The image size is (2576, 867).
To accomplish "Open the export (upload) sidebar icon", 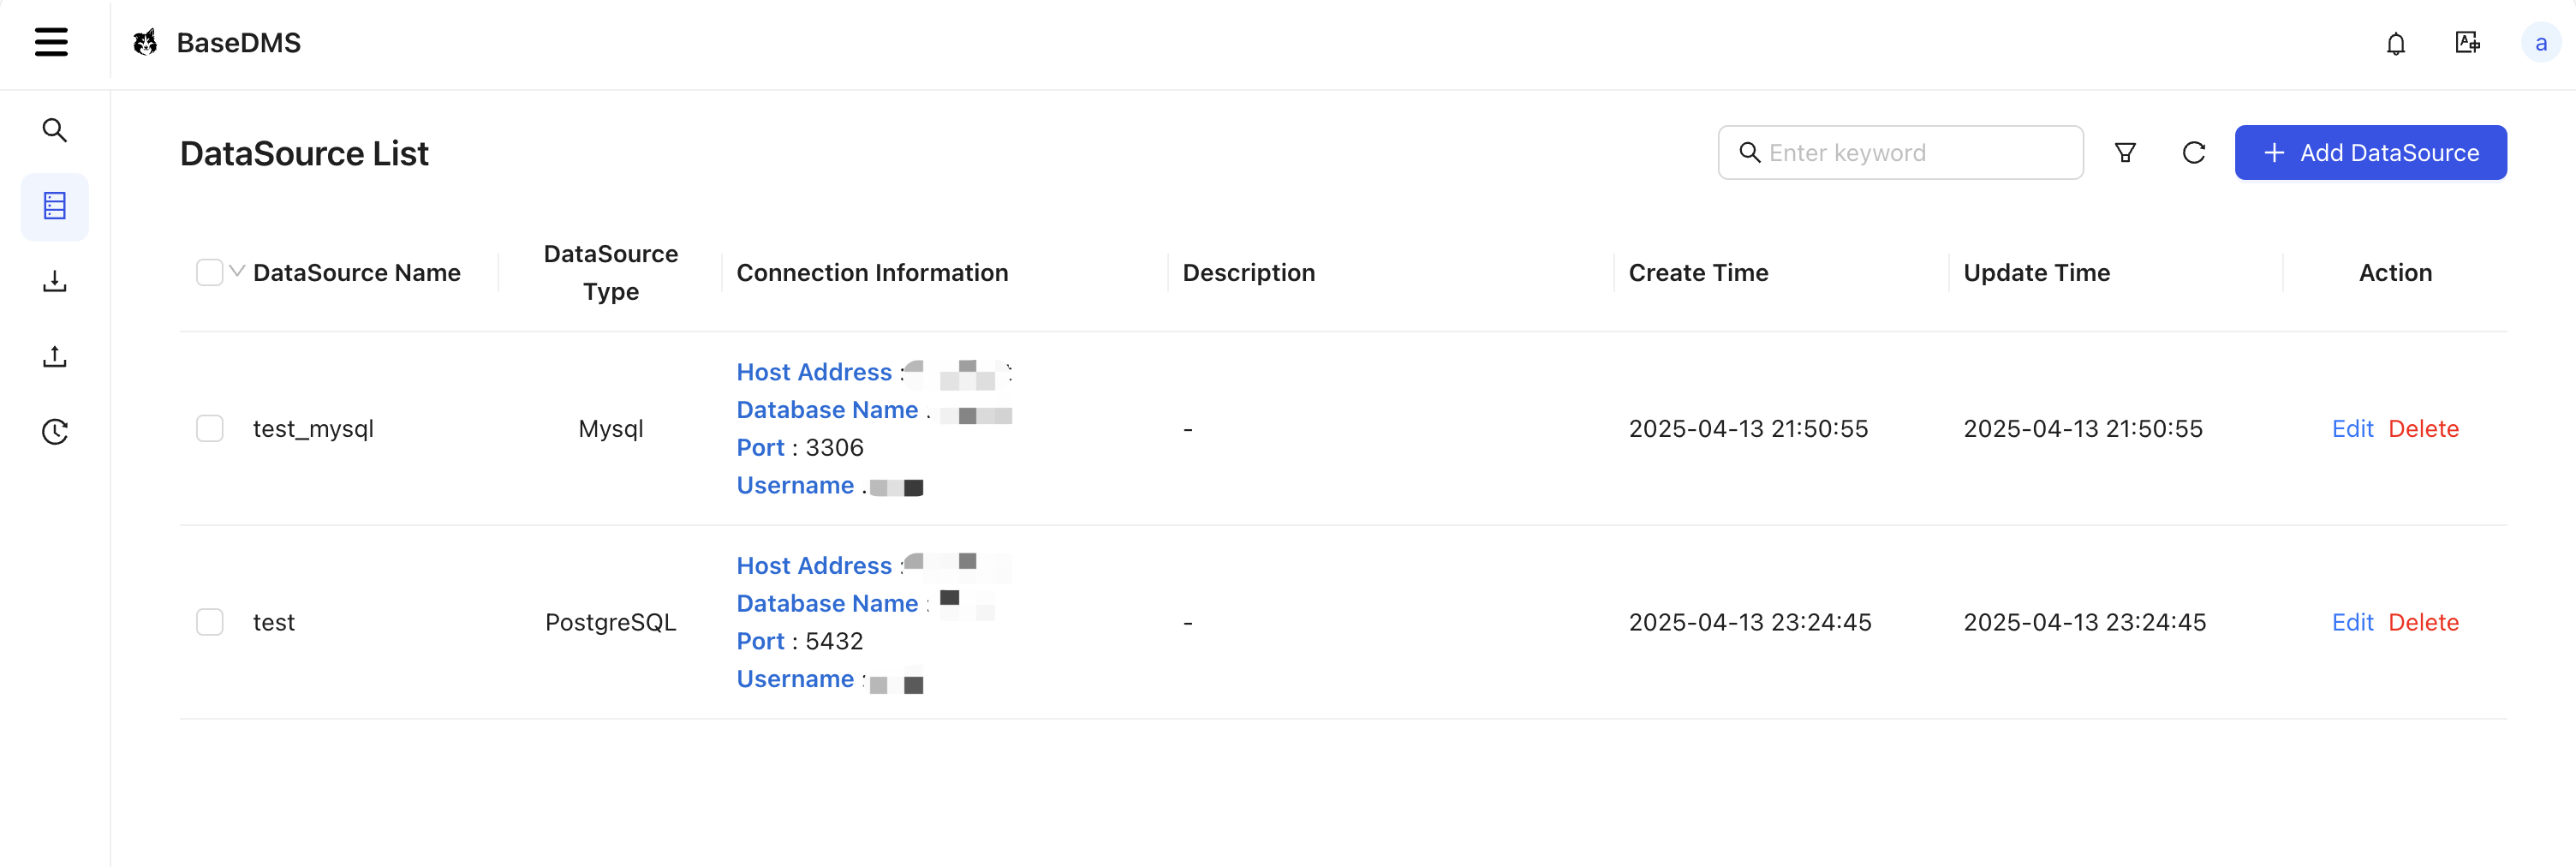I will click(x=54, y=356).
